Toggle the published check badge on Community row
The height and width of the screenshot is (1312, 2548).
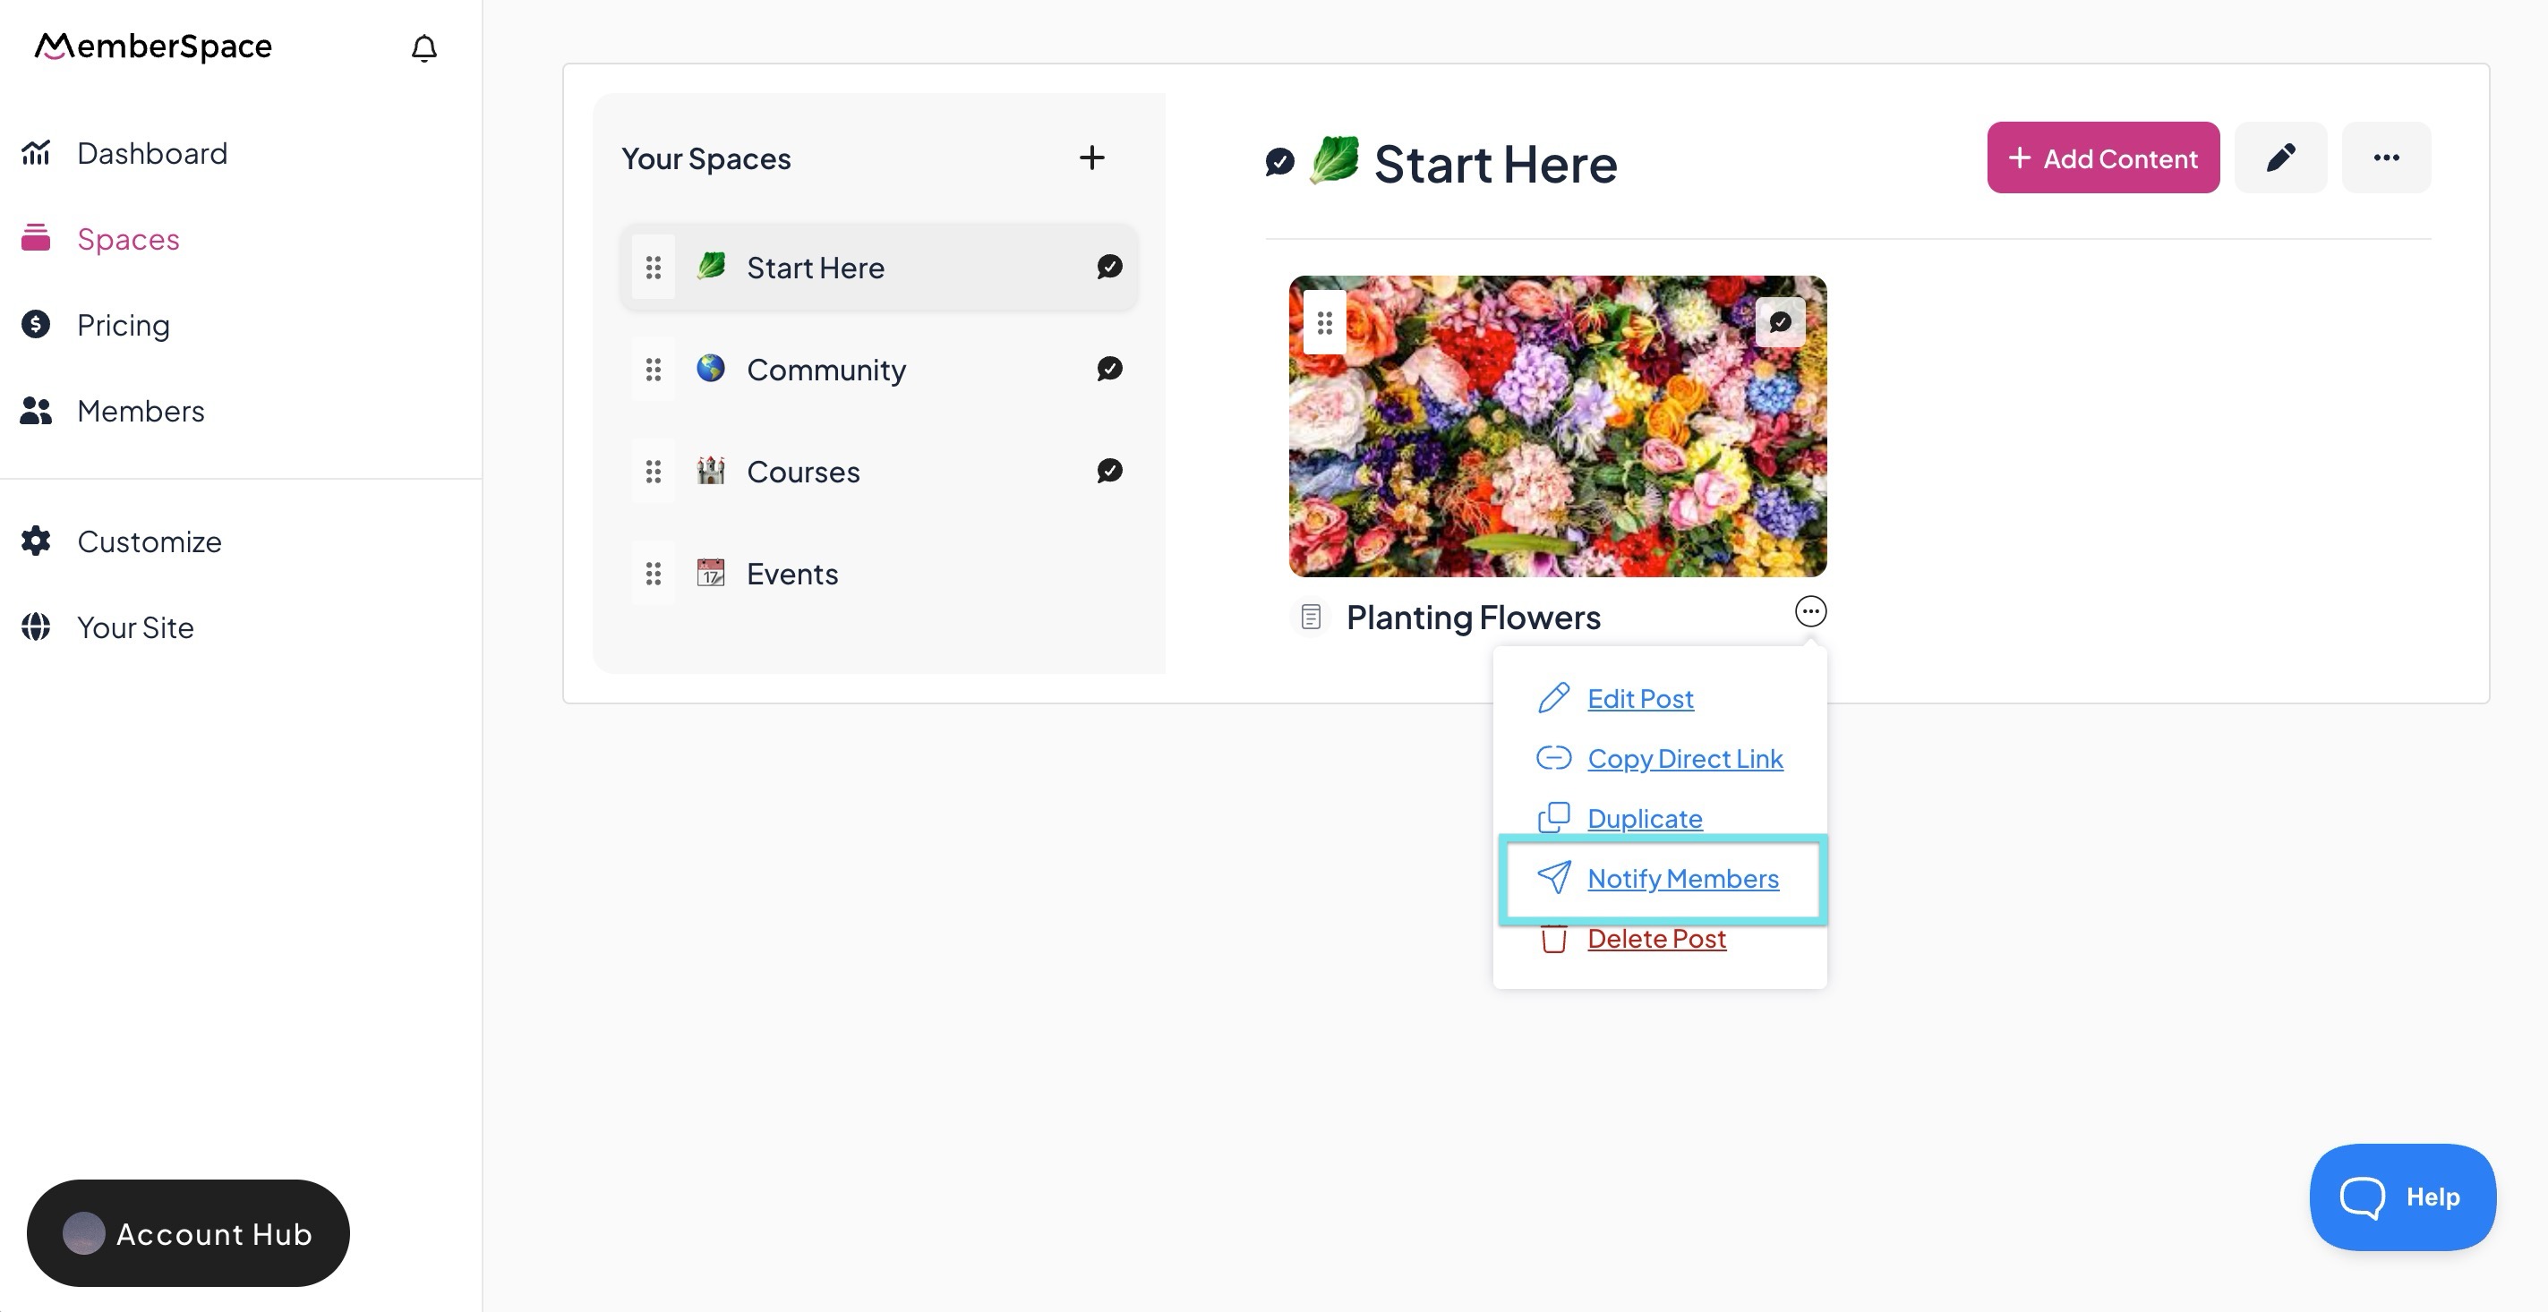click(1108, 369)
